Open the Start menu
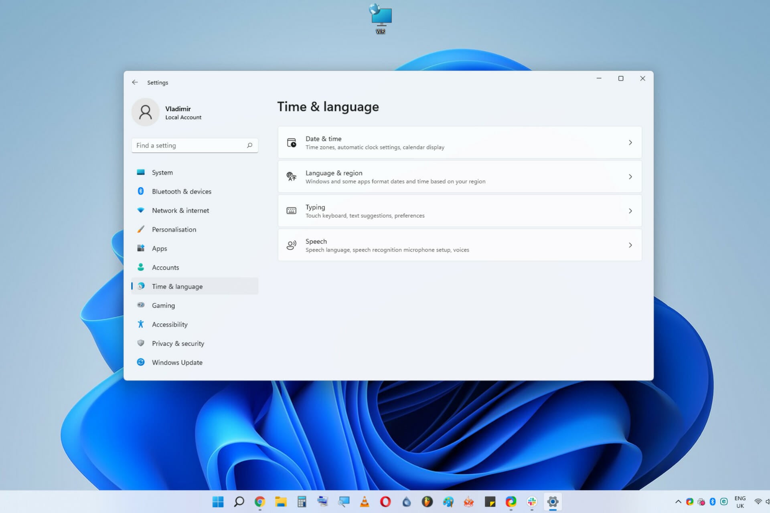770x513 pixels. (218, 501)
